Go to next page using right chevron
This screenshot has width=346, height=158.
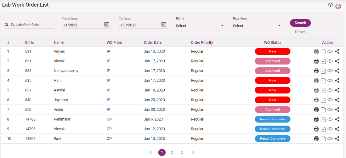point(193,152)
